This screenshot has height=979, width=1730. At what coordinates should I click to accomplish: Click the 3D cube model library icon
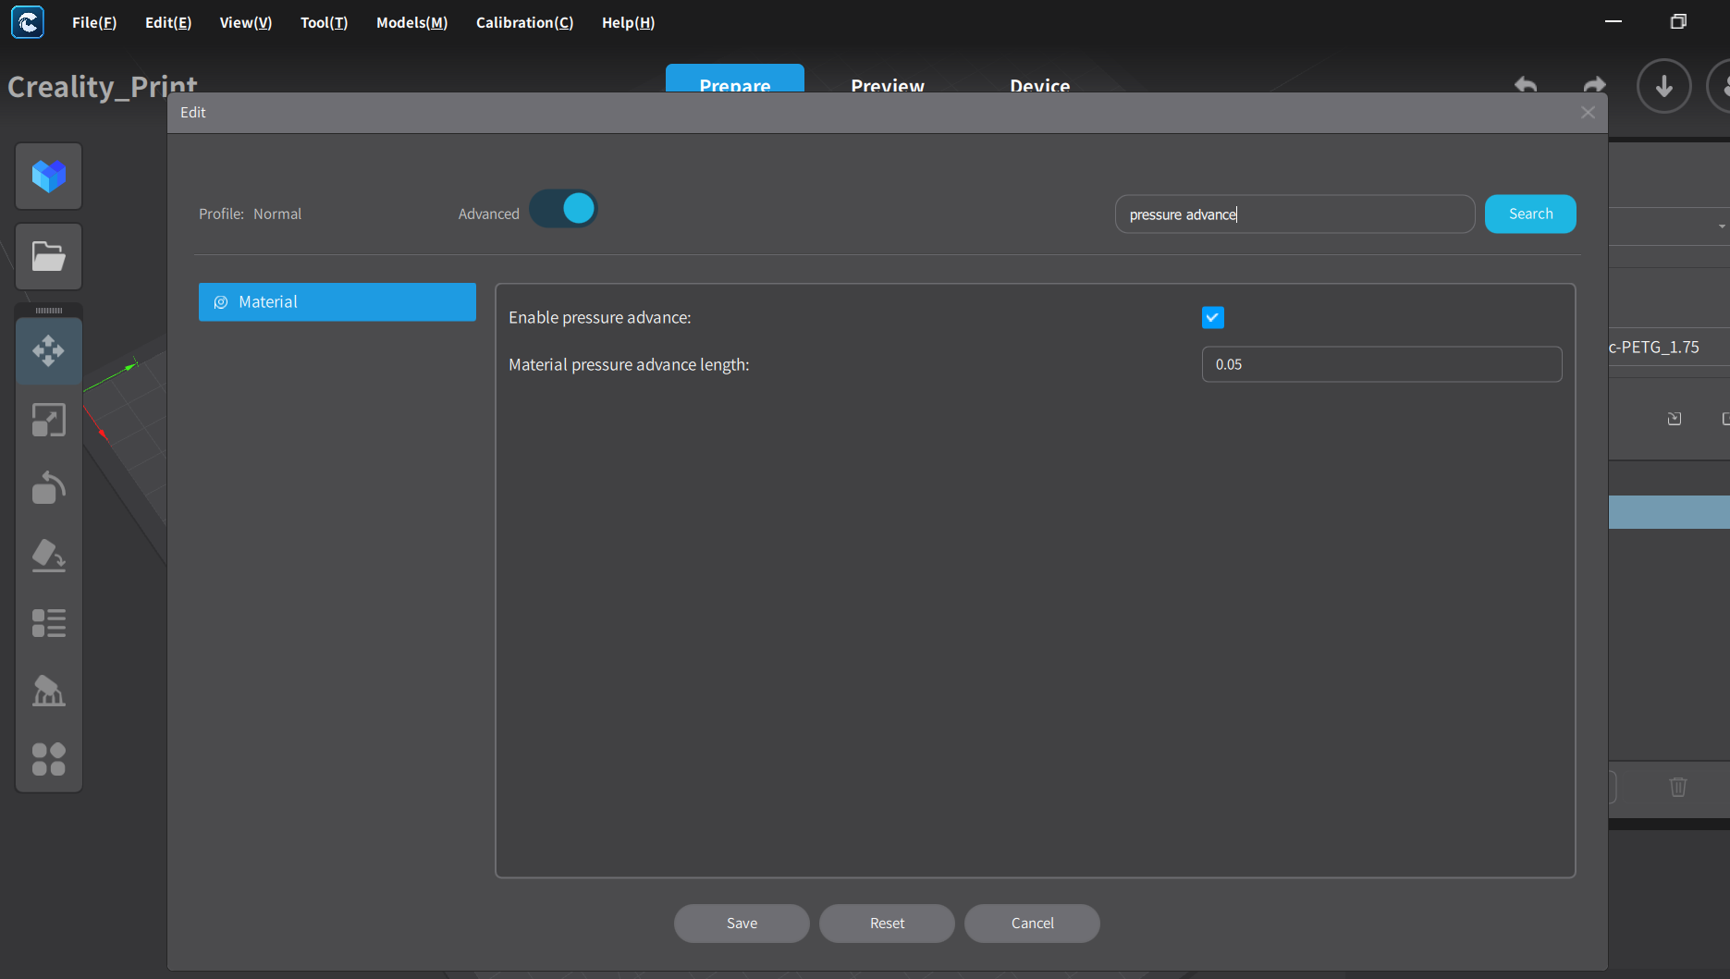(x=49, y=176)
